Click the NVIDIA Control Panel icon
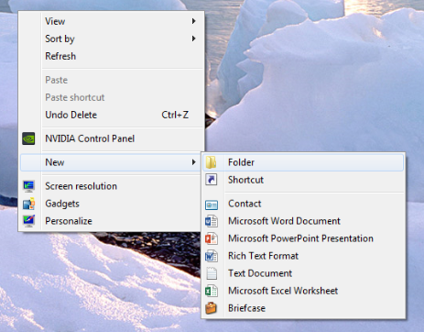Screen dimensions: 424x332 coord(28,138)
